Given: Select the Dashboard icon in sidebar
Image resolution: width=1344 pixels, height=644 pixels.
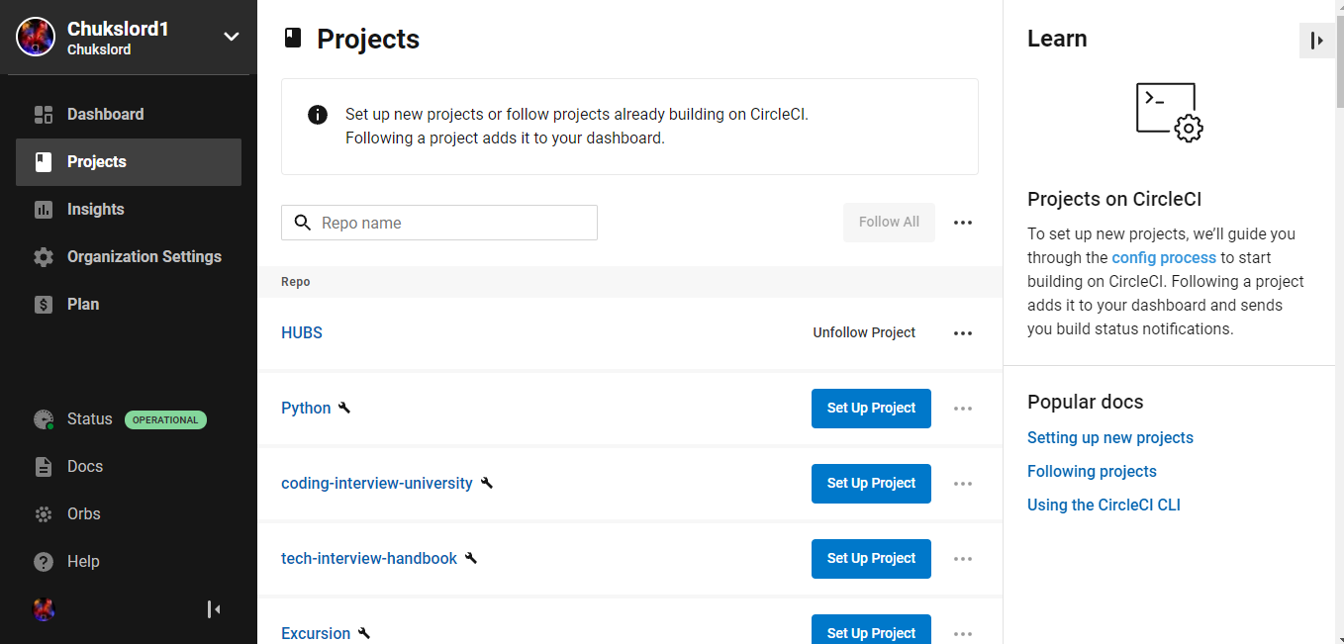Looking at the screenshot, I should click(44, 114).
